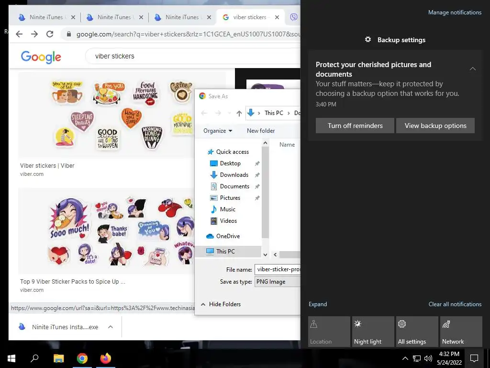Screen dimensions: 490x368
Task: Click View backup options button
Action: (x=435, y=126)
